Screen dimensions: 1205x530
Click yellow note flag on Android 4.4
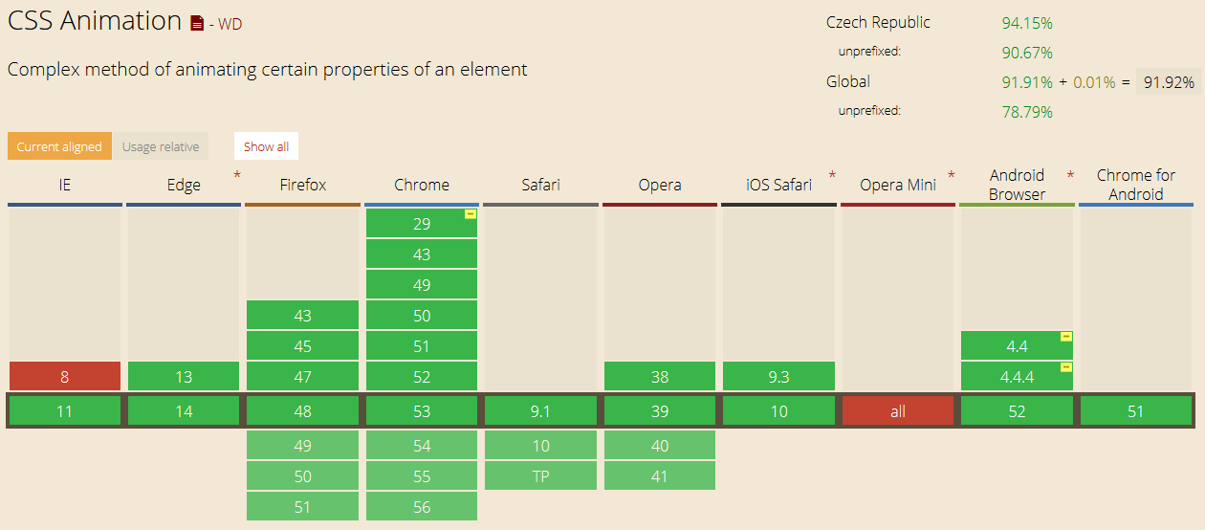coord(1066,337)
